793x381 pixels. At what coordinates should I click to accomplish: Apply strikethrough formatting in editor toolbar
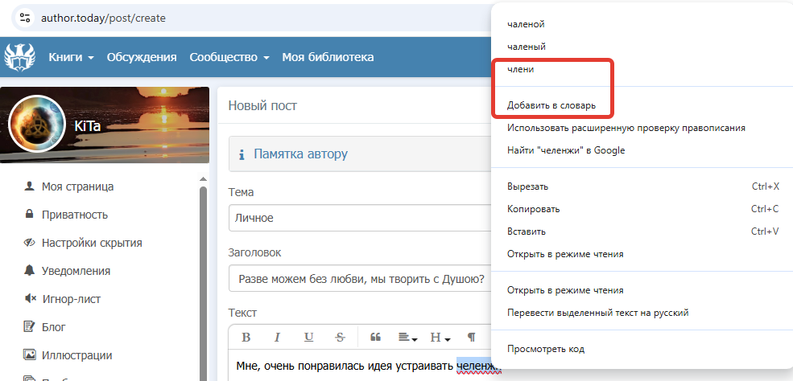tap(340, 337)
